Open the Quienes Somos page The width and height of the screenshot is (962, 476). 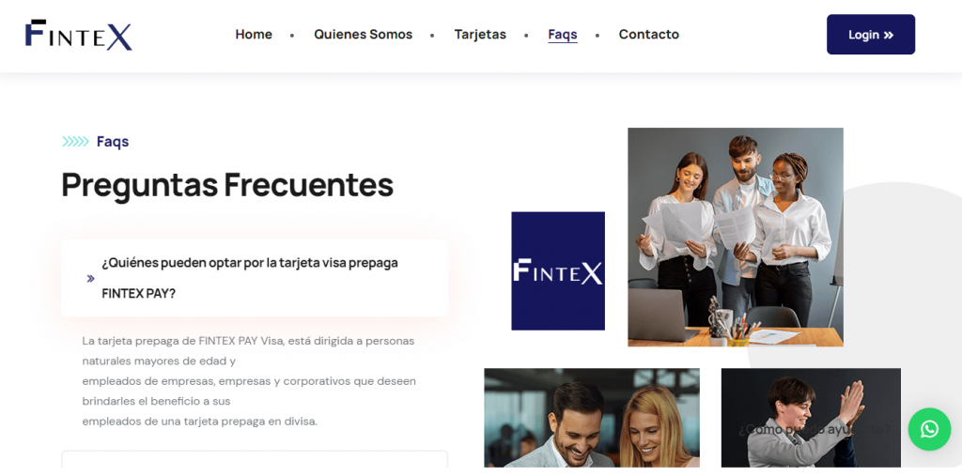[x=364, y=35]
